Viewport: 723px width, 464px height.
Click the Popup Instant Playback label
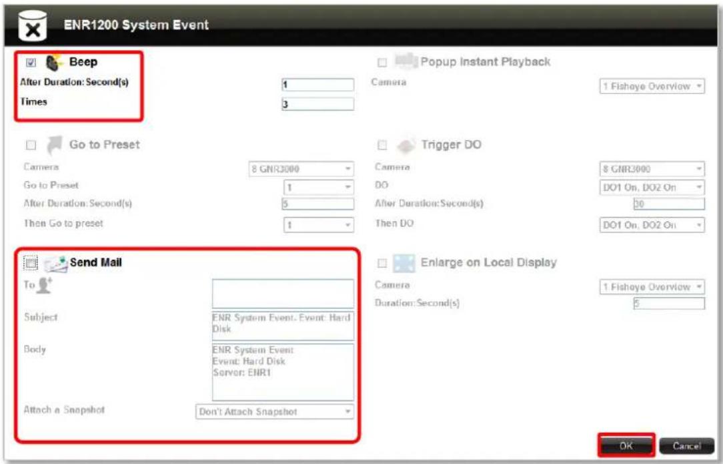[485, 62]
